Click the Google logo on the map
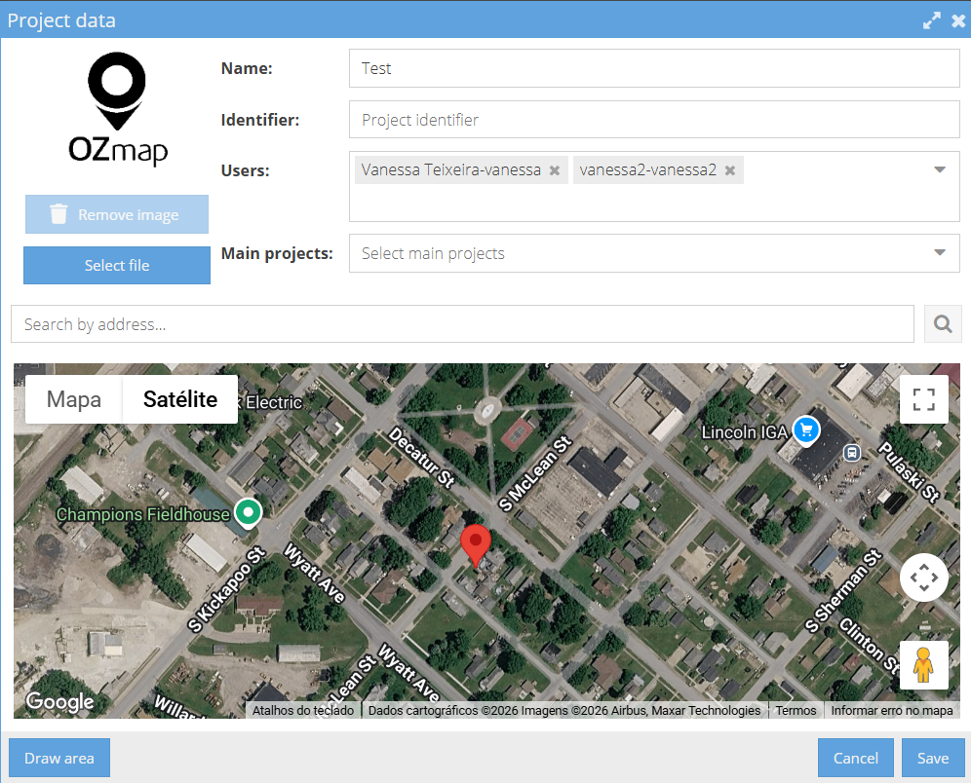Screen dimensions: 971x783 tap(59, 701)
